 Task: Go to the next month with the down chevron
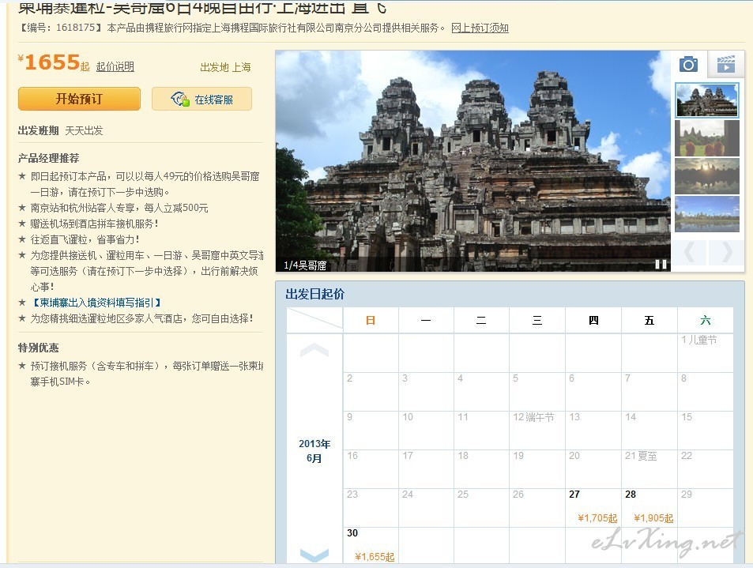(314, 555)
